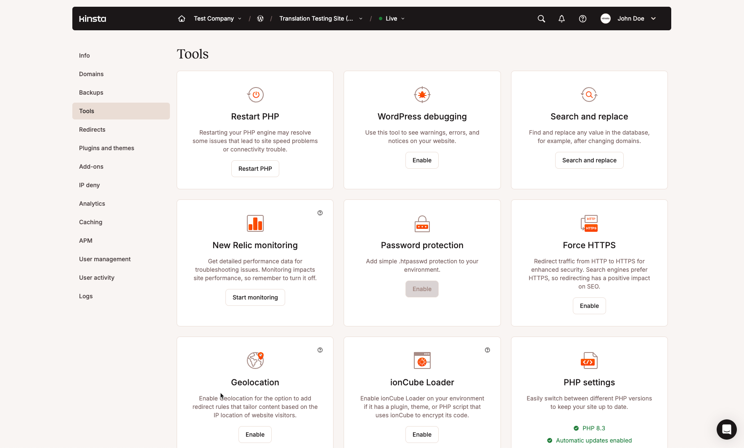Image resolution: width=744 pixels, height=448 pixels.
Task: Open Logs in the sidebar
Action: (x=121, y=296)
